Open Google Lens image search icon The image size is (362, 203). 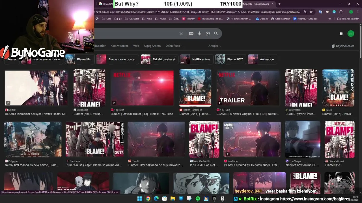(x=208, y=34)
